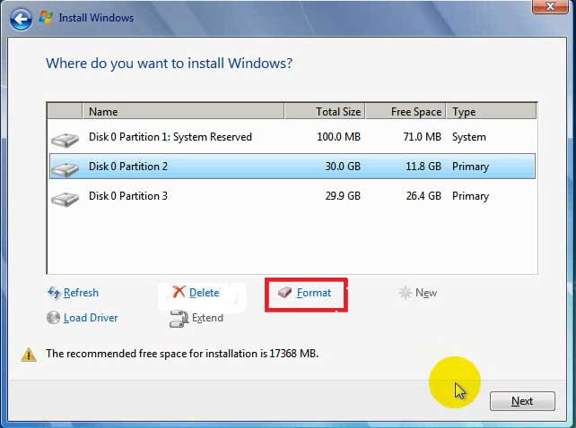Format the selected partition
576x428 pixels.
point(314,293)
